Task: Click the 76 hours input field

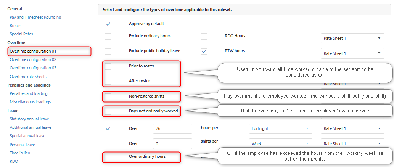Action: click(172, 128)
